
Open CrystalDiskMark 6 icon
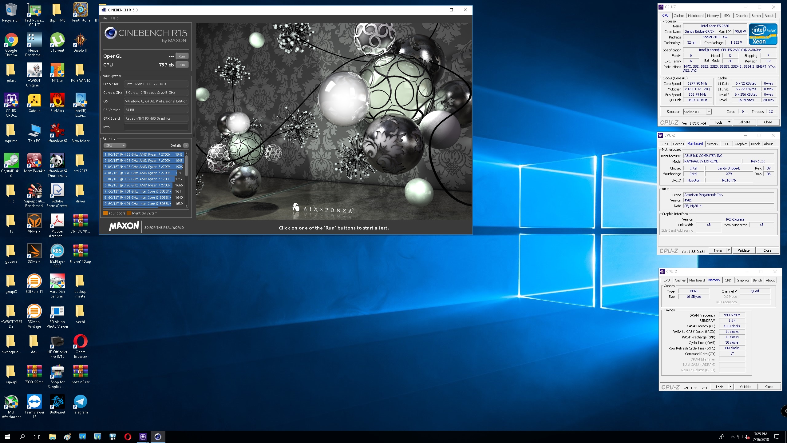(x=11, y=166)
